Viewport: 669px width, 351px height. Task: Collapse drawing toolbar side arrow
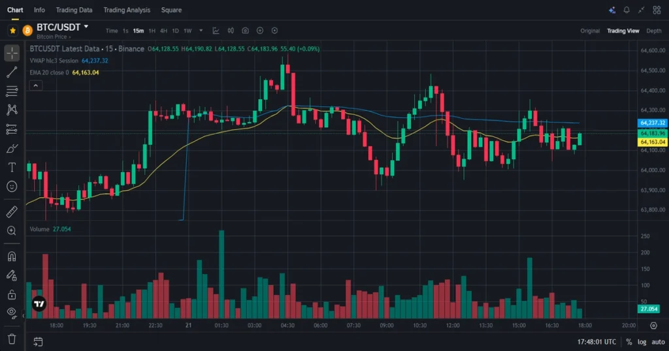[24, 316]
